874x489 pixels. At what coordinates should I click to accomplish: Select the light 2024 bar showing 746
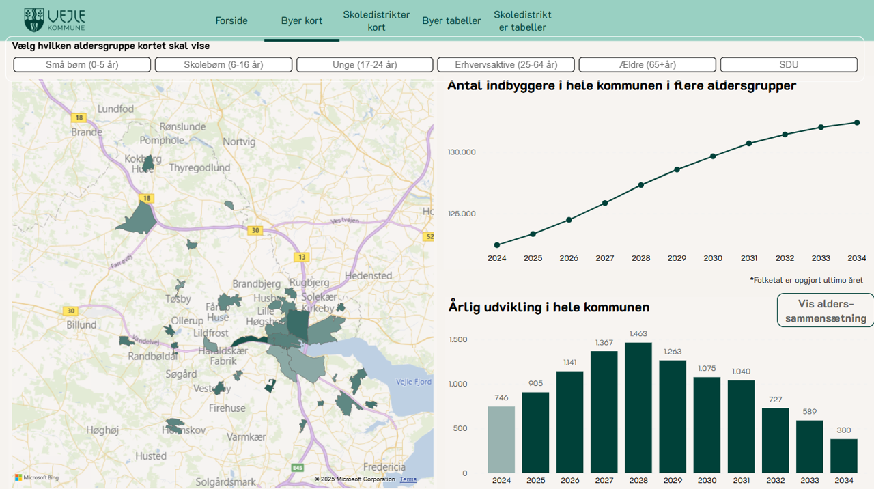pos(501,439)
